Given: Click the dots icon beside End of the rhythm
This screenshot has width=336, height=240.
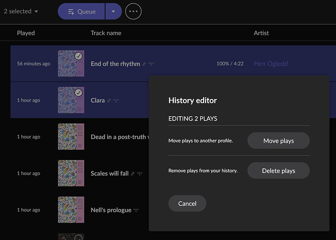Looking at the screenshot, I should pos(151,64).
